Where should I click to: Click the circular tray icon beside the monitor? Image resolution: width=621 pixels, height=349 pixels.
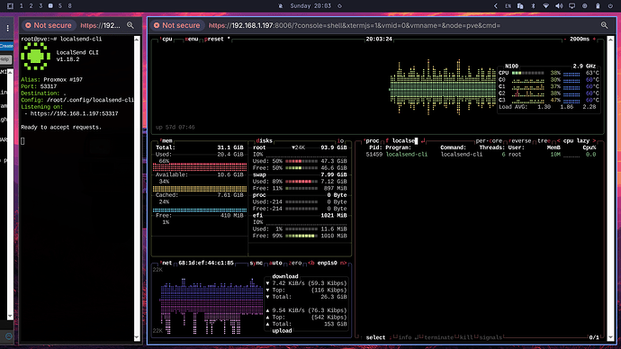(x=585, y=6)
